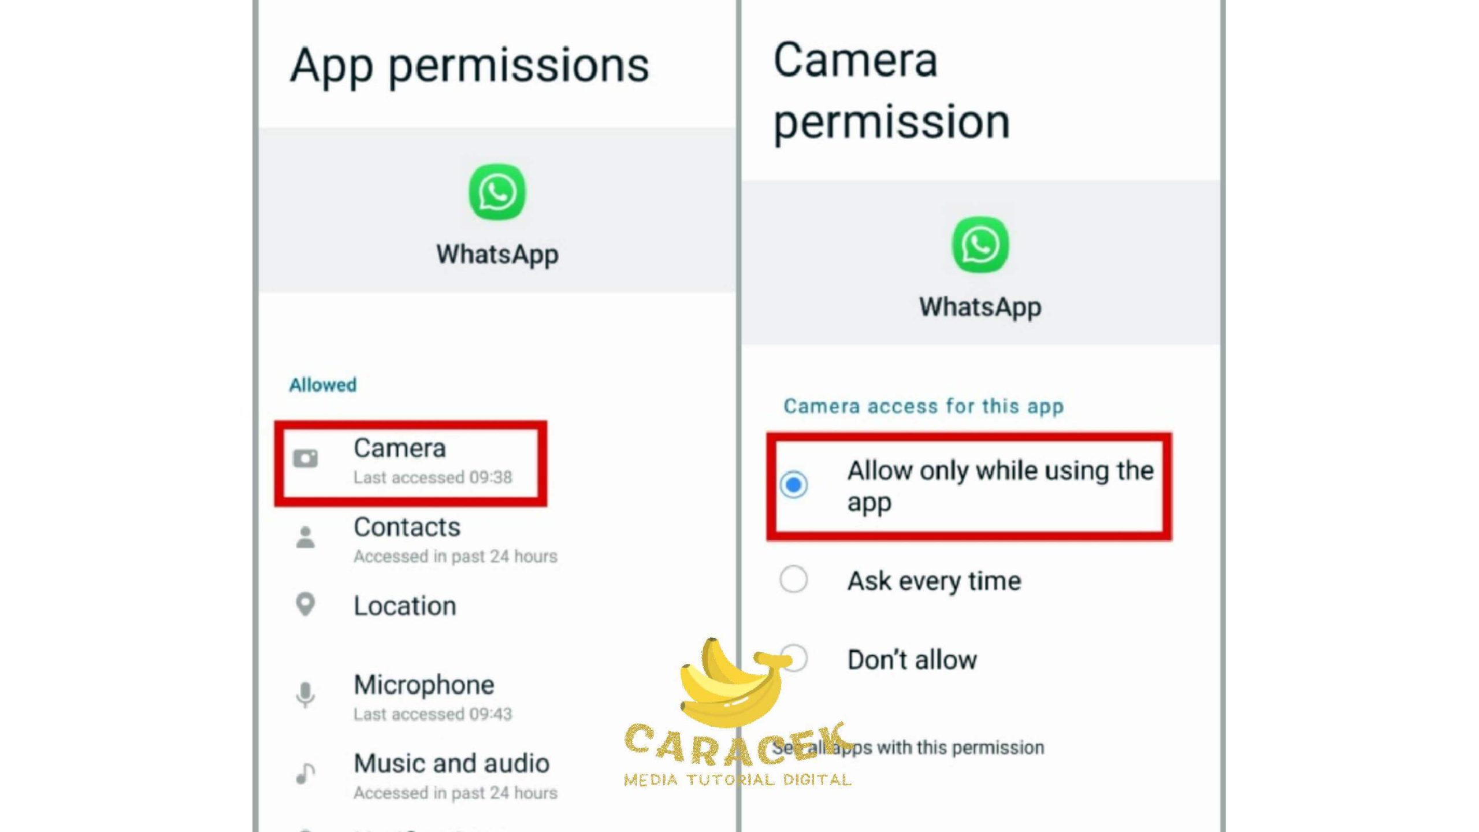The image size is (1479, 832).
Task: Click on Camera last accessed timestamp
Action: pyautogui.click(x=432, y=477)
